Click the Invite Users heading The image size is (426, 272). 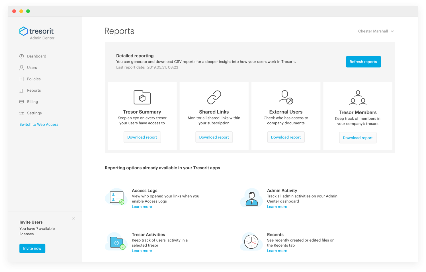31,222
